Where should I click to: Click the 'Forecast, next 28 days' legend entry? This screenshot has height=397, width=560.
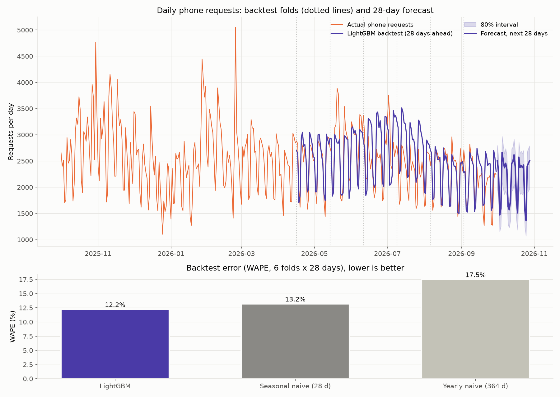(x=506, y=33)
